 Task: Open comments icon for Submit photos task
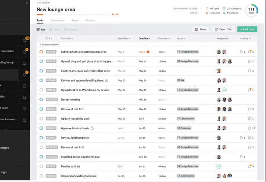250,52
